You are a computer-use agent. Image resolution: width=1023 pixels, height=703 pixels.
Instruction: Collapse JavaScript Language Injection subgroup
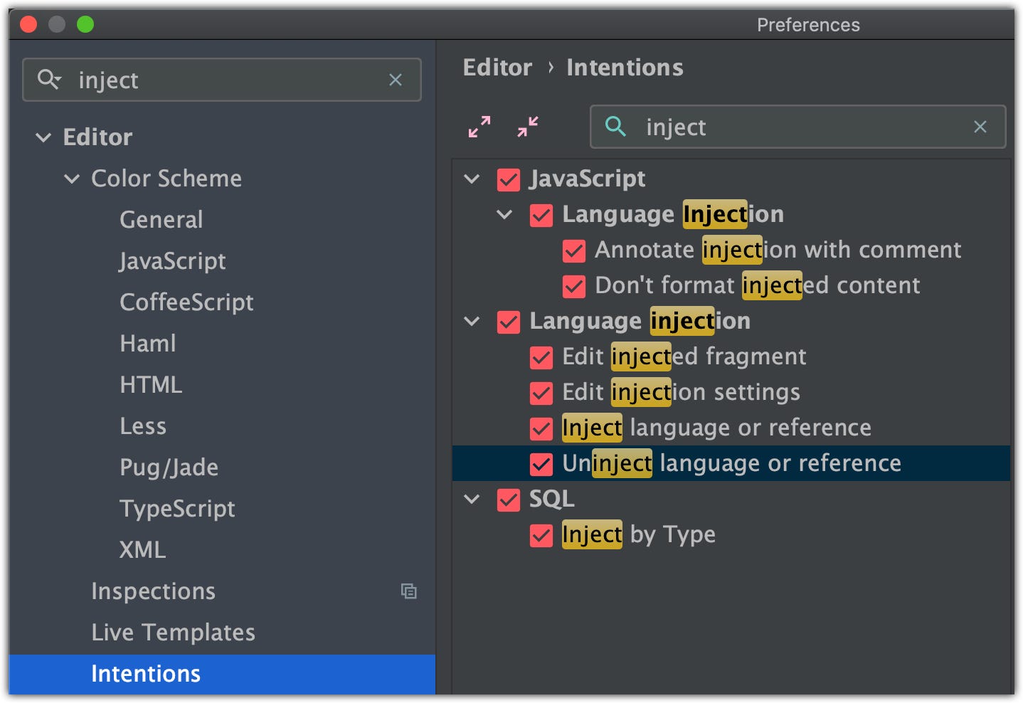pos(504,214)
